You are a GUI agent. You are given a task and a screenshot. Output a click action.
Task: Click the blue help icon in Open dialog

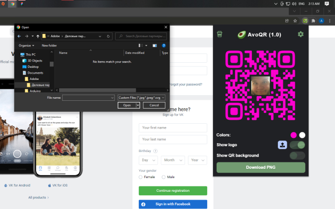pos(164,45)
